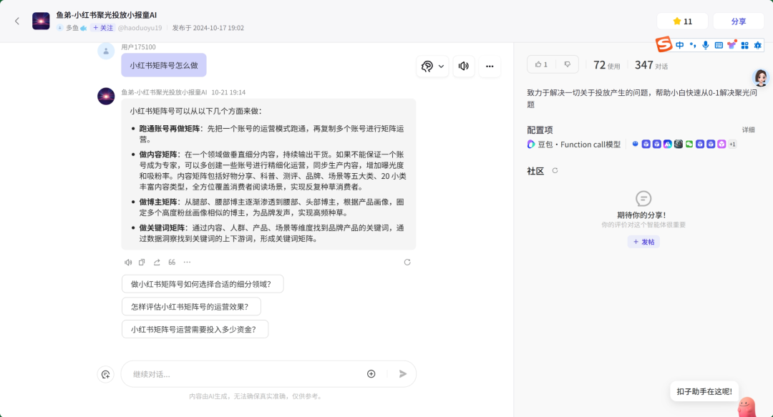
Task: Switch input language with 中 icon
Action: (x=680, y=45)
